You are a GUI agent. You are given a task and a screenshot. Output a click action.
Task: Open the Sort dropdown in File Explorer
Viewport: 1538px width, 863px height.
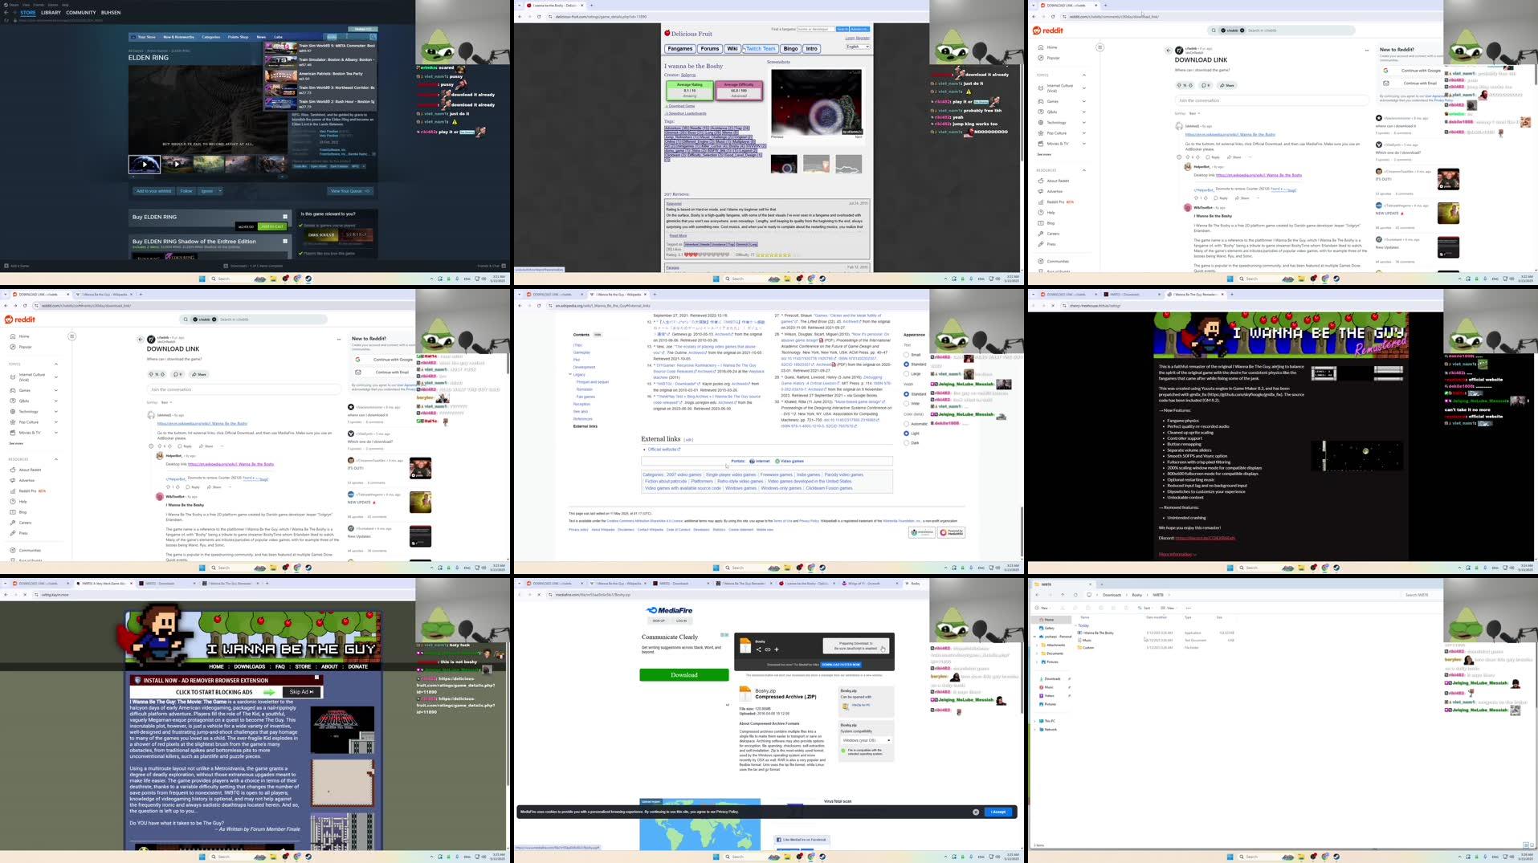1147,608
